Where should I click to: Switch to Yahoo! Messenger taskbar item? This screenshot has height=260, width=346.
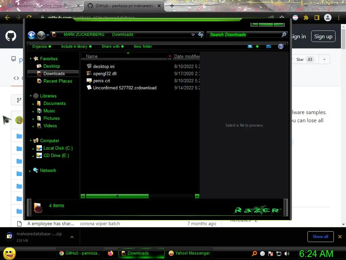[189, 253]
